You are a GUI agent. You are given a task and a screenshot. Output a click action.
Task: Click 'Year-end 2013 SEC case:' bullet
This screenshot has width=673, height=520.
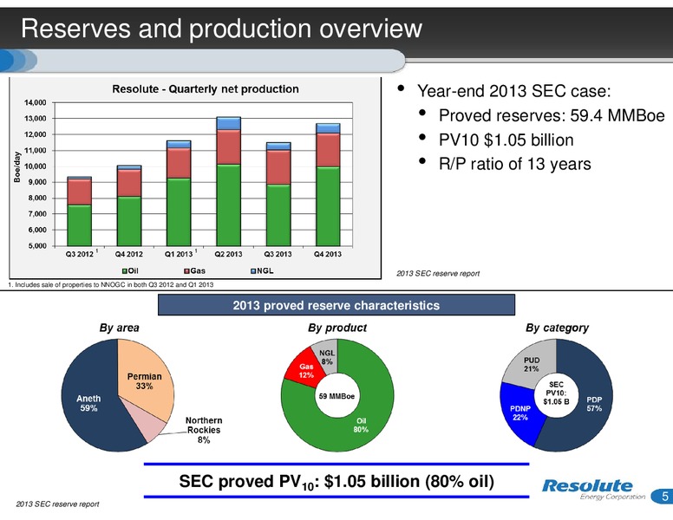coord(513,91)
